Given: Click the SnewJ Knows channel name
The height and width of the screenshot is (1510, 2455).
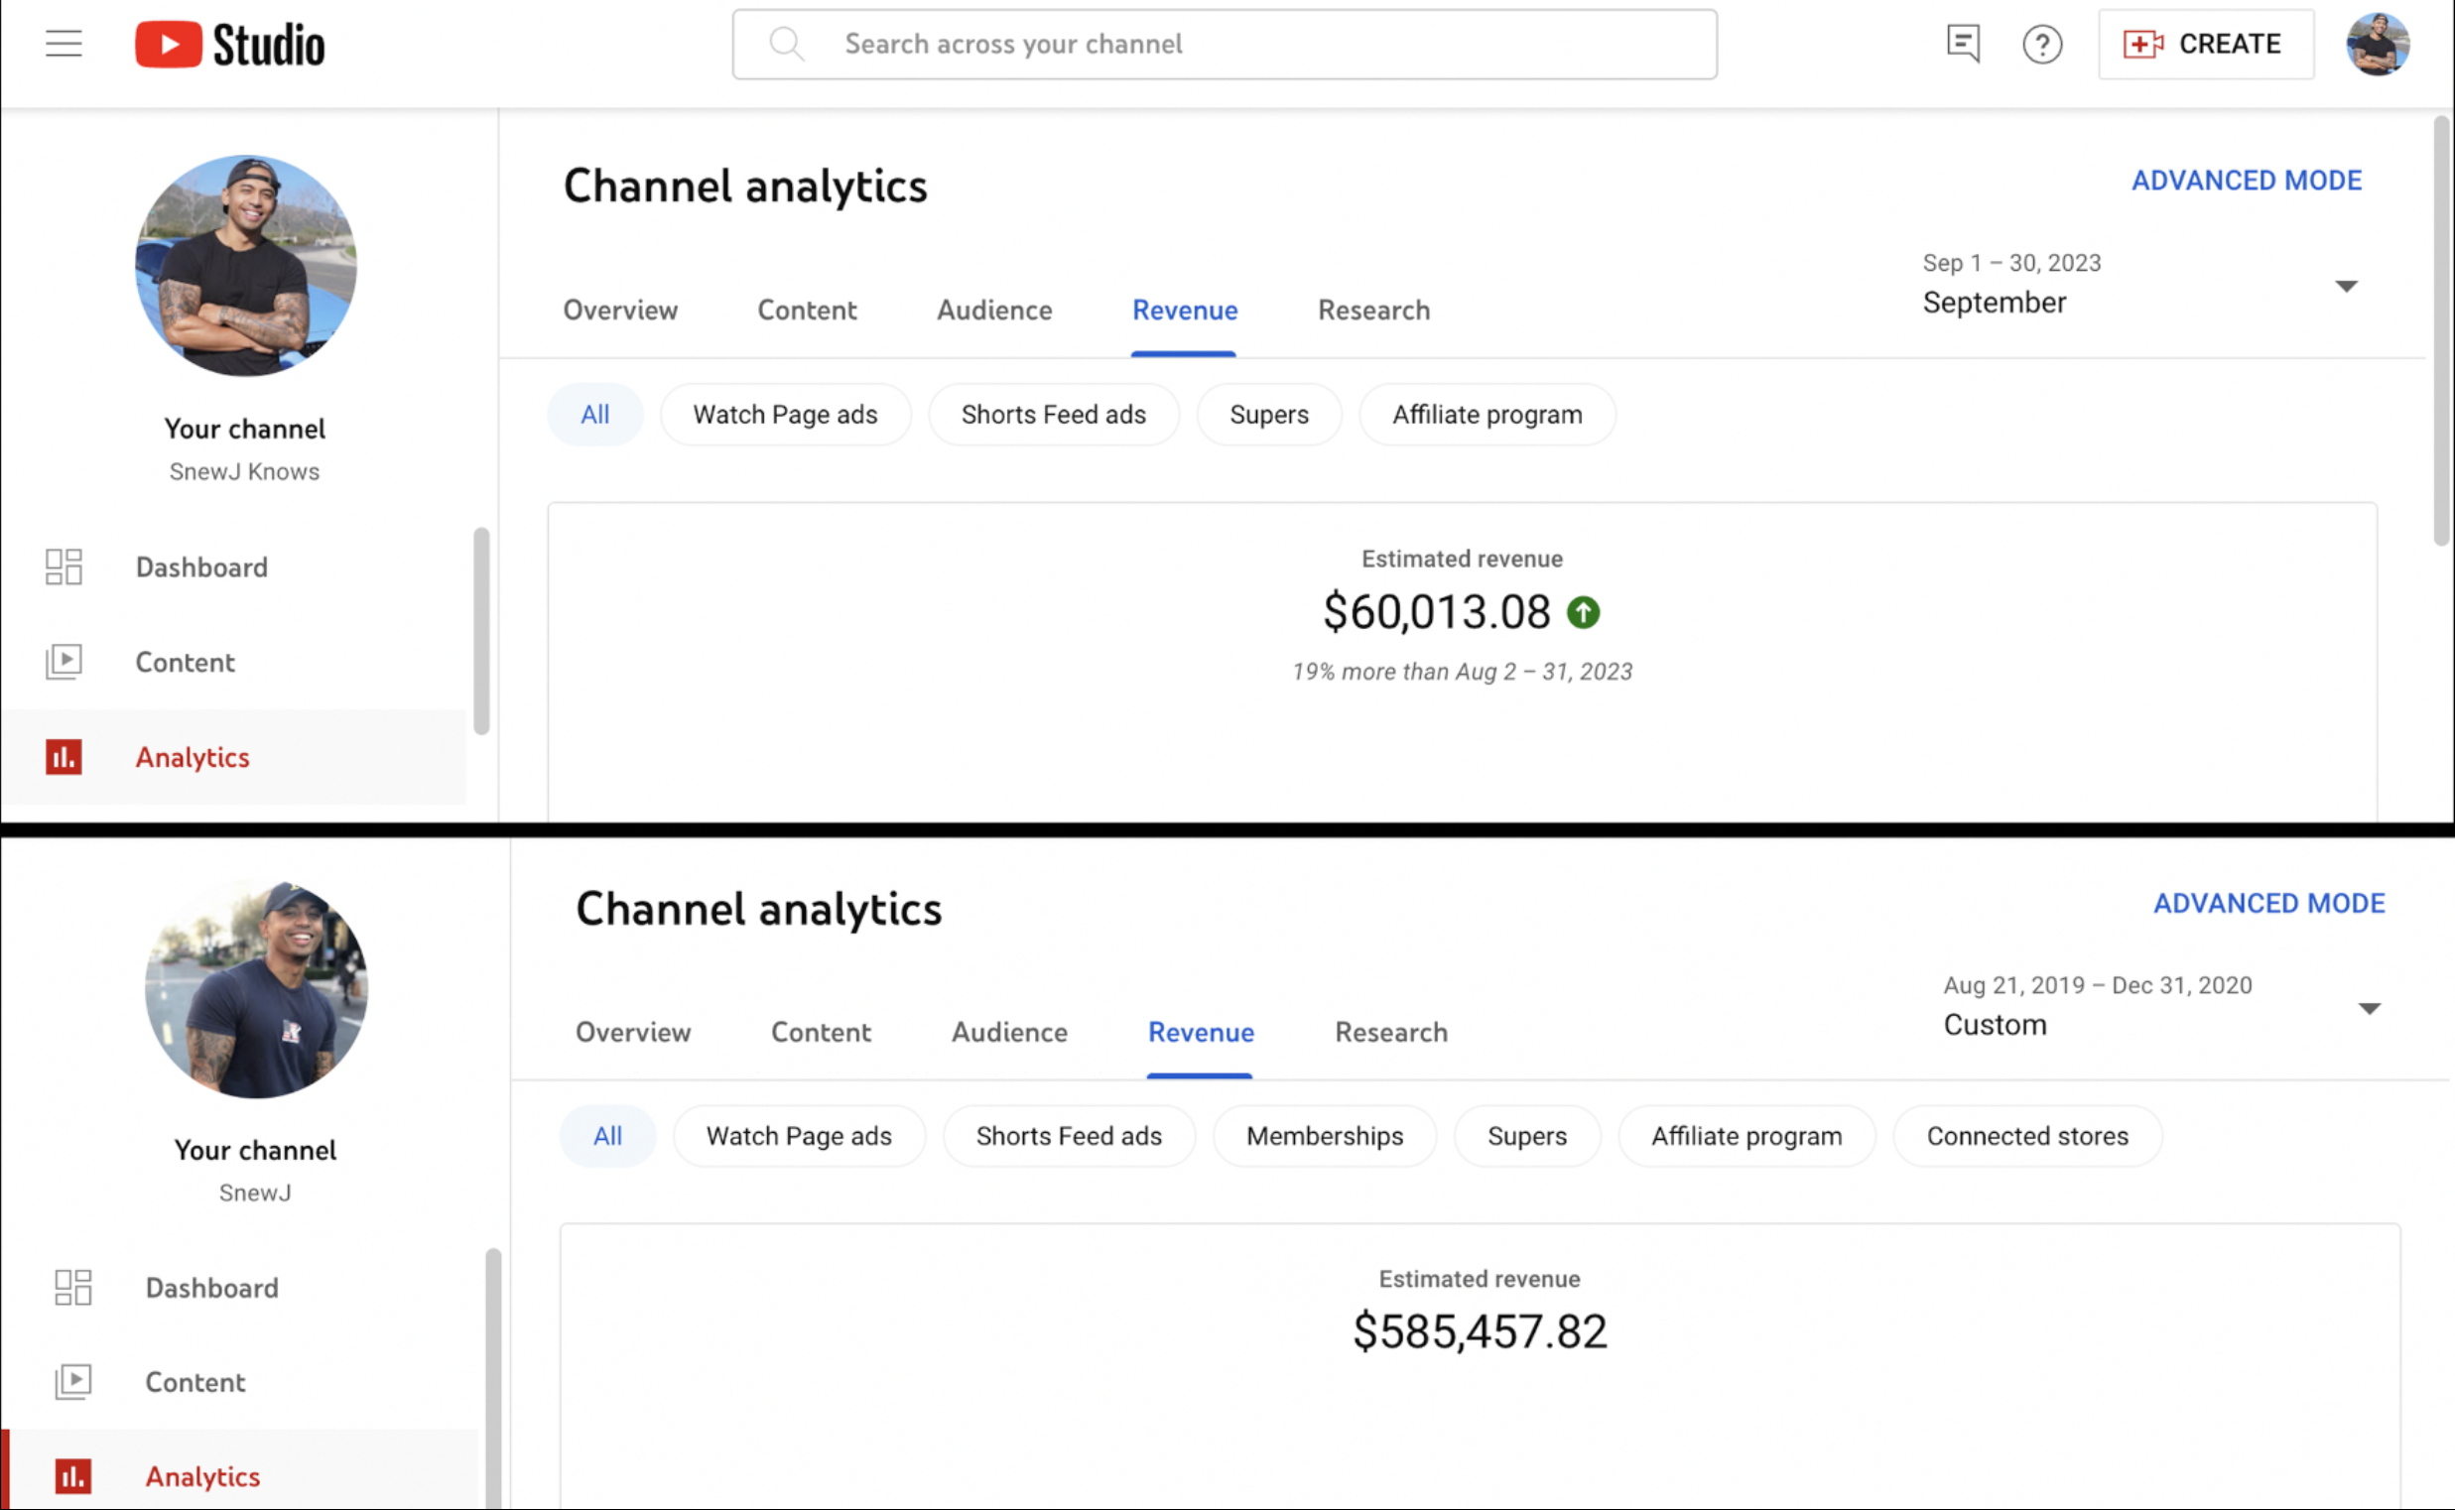Looking at the screenshot, I should 245,472.
